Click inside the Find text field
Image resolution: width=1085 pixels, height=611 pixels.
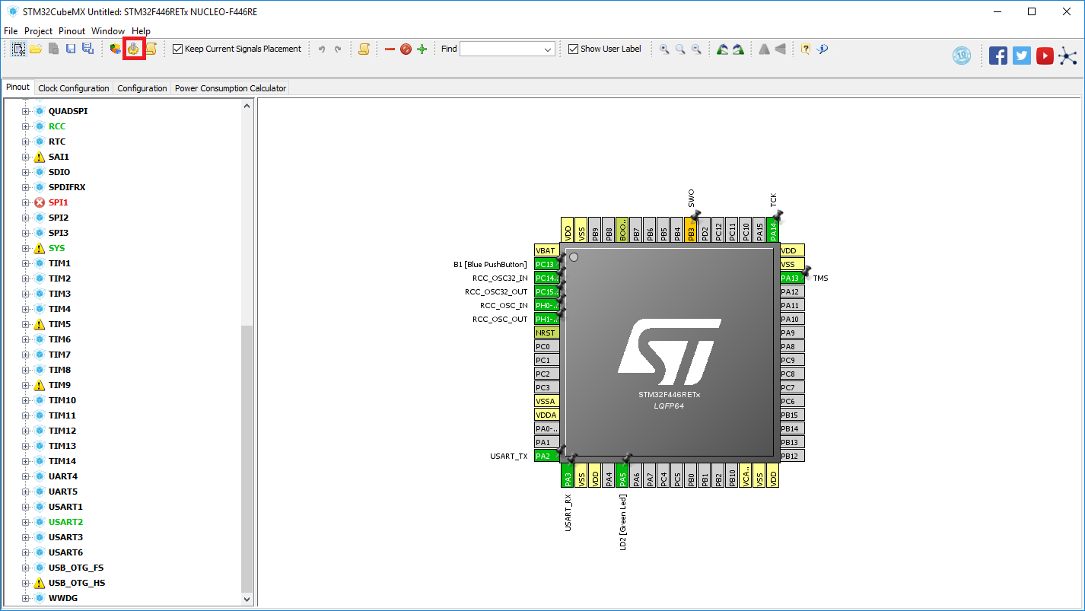point(501,49)
